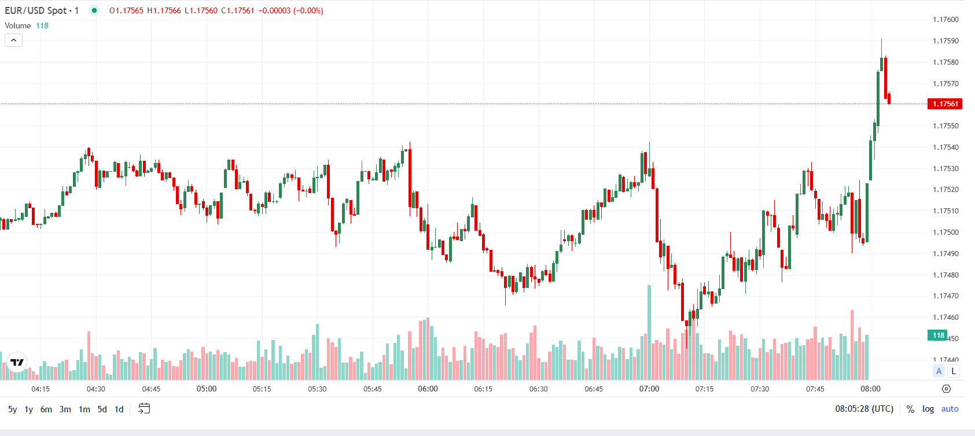This screenshot has height=436, width=975.
Task: Select the 6m time range
Action: click(46, 409)
